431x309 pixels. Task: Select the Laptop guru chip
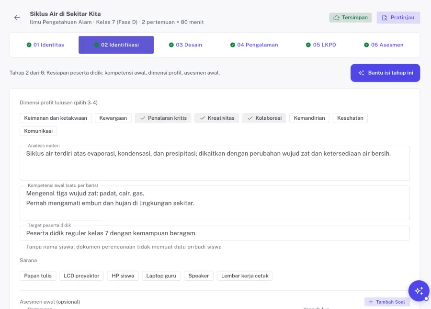161,276
